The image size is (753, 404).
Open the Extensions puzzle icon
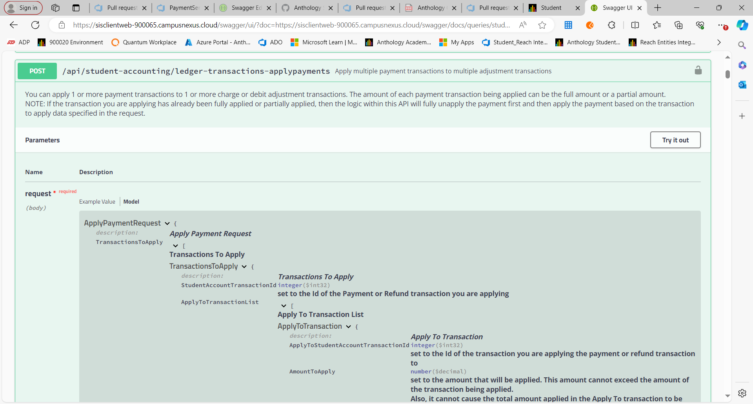tap(611, 25)
